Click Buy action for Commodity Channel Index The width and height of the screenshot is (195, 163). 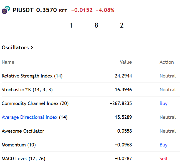[x=163, y=103]
